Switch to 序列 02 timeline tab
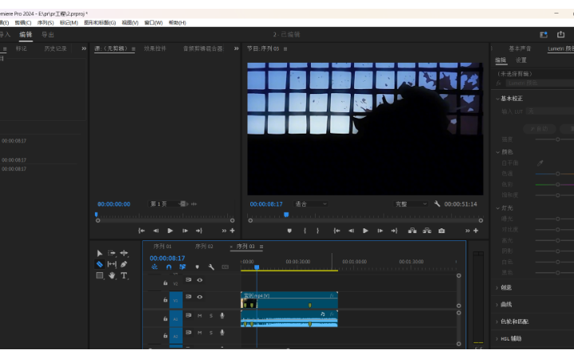 (x=204, y=247)
